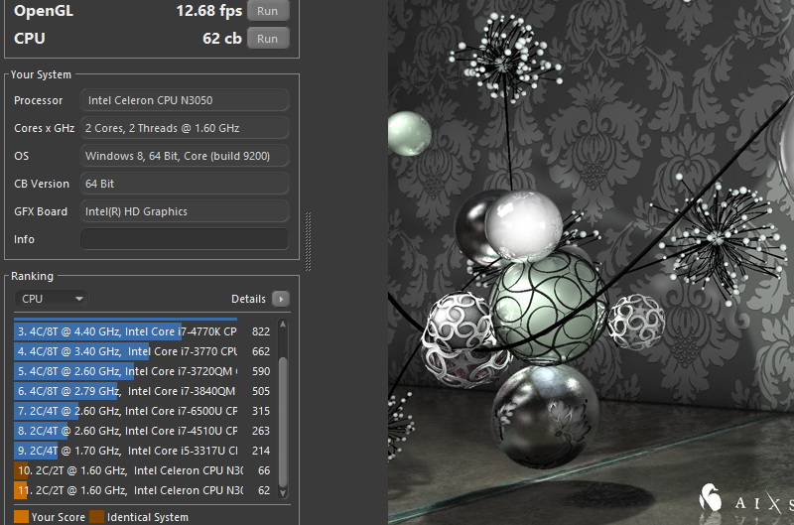Viewport: 794px width, 525px height.
Task: Select the CB Version field 64 Bit
Action: click(185, 184)
